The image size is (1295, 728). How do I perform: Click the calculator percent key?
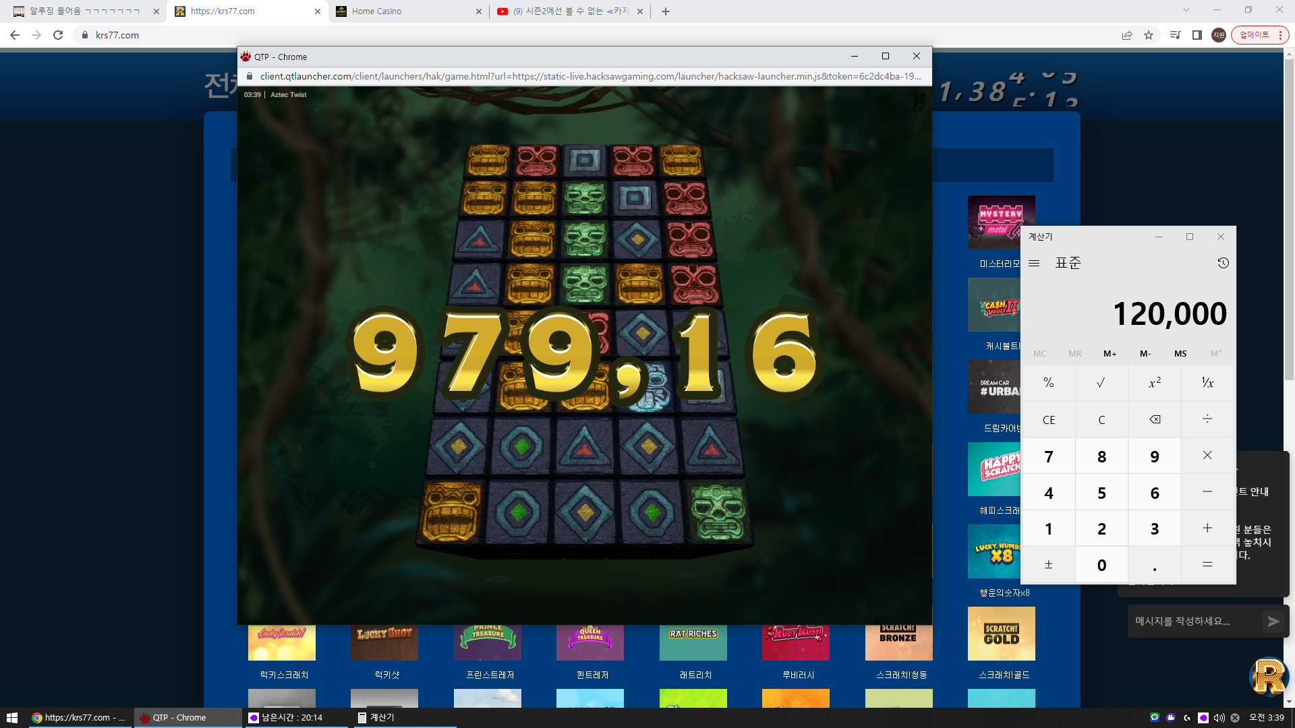pos(1049,383)
